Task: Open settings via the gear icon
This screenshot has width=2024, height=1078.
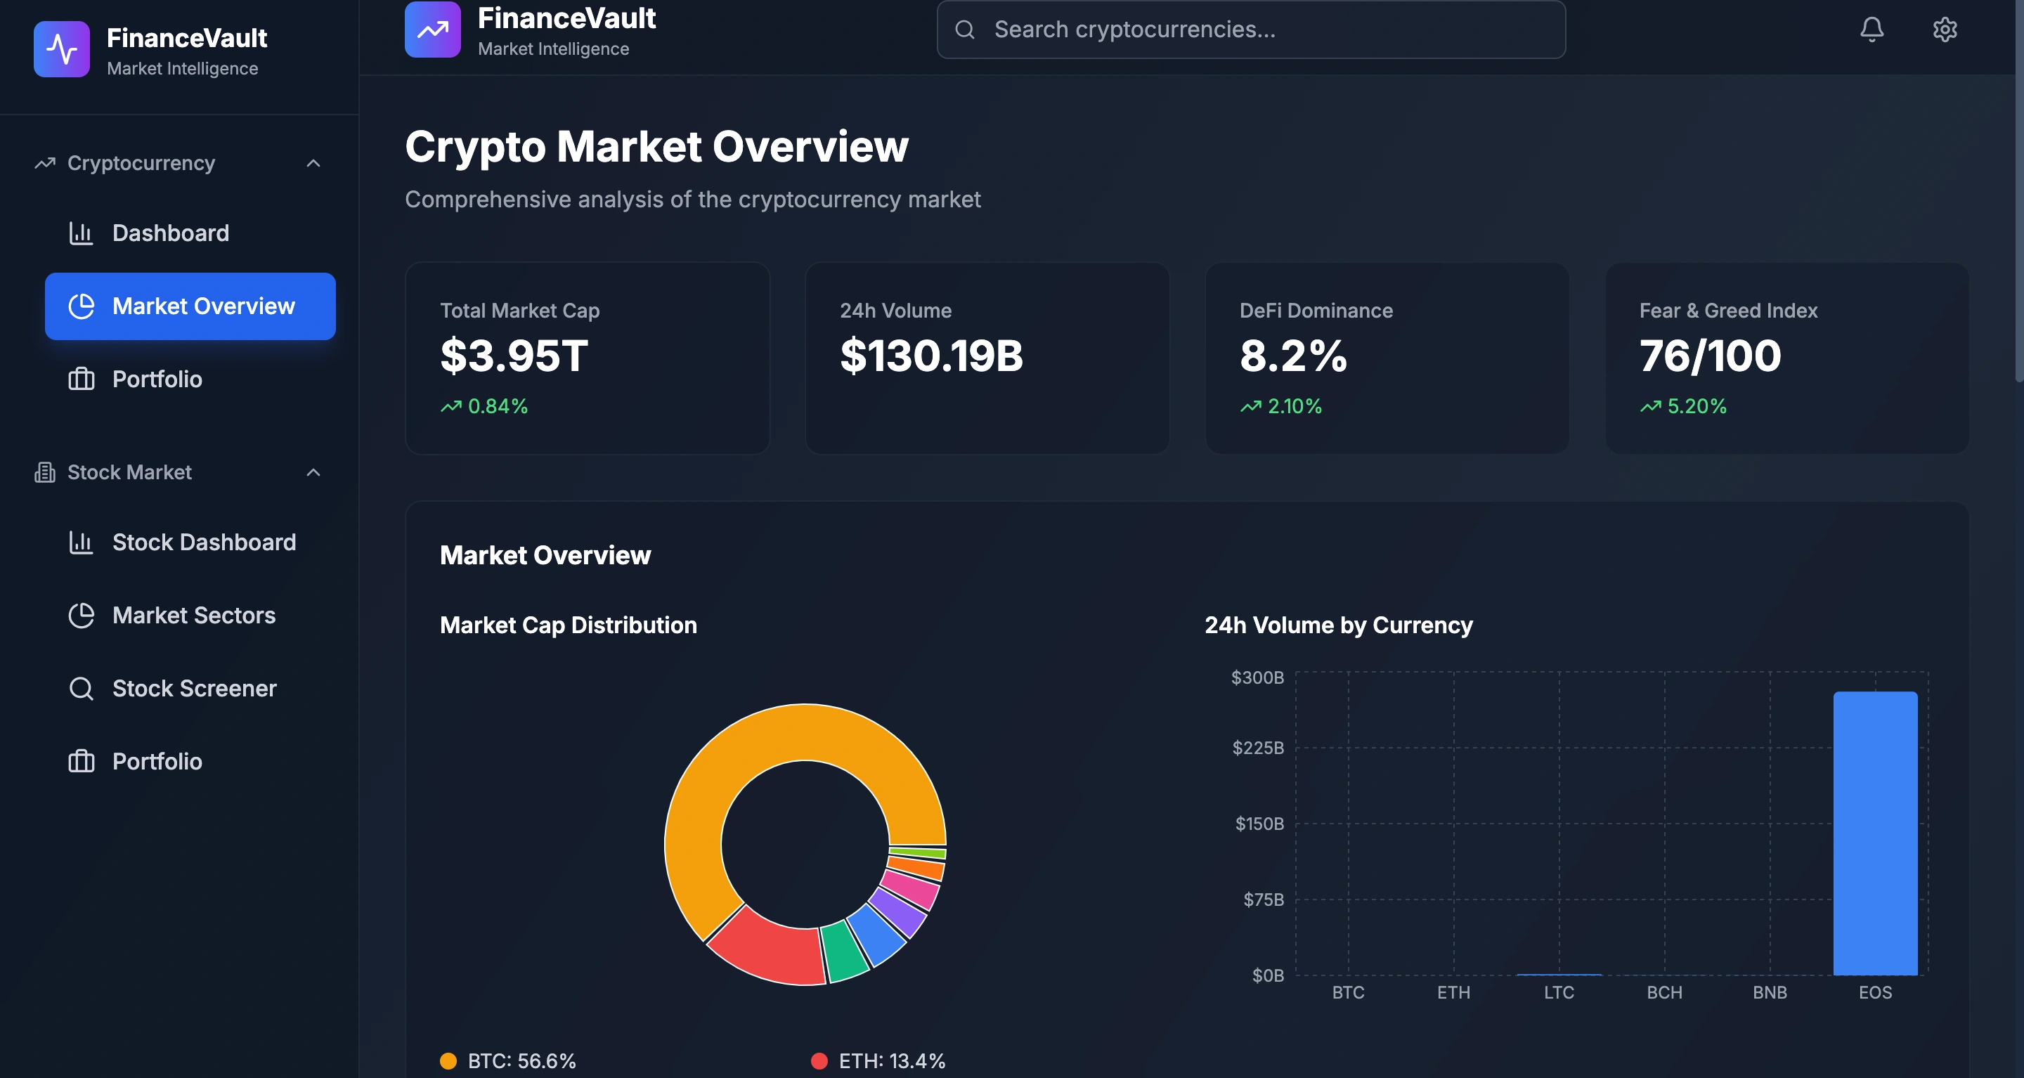Action: [x=1945, y=30]
